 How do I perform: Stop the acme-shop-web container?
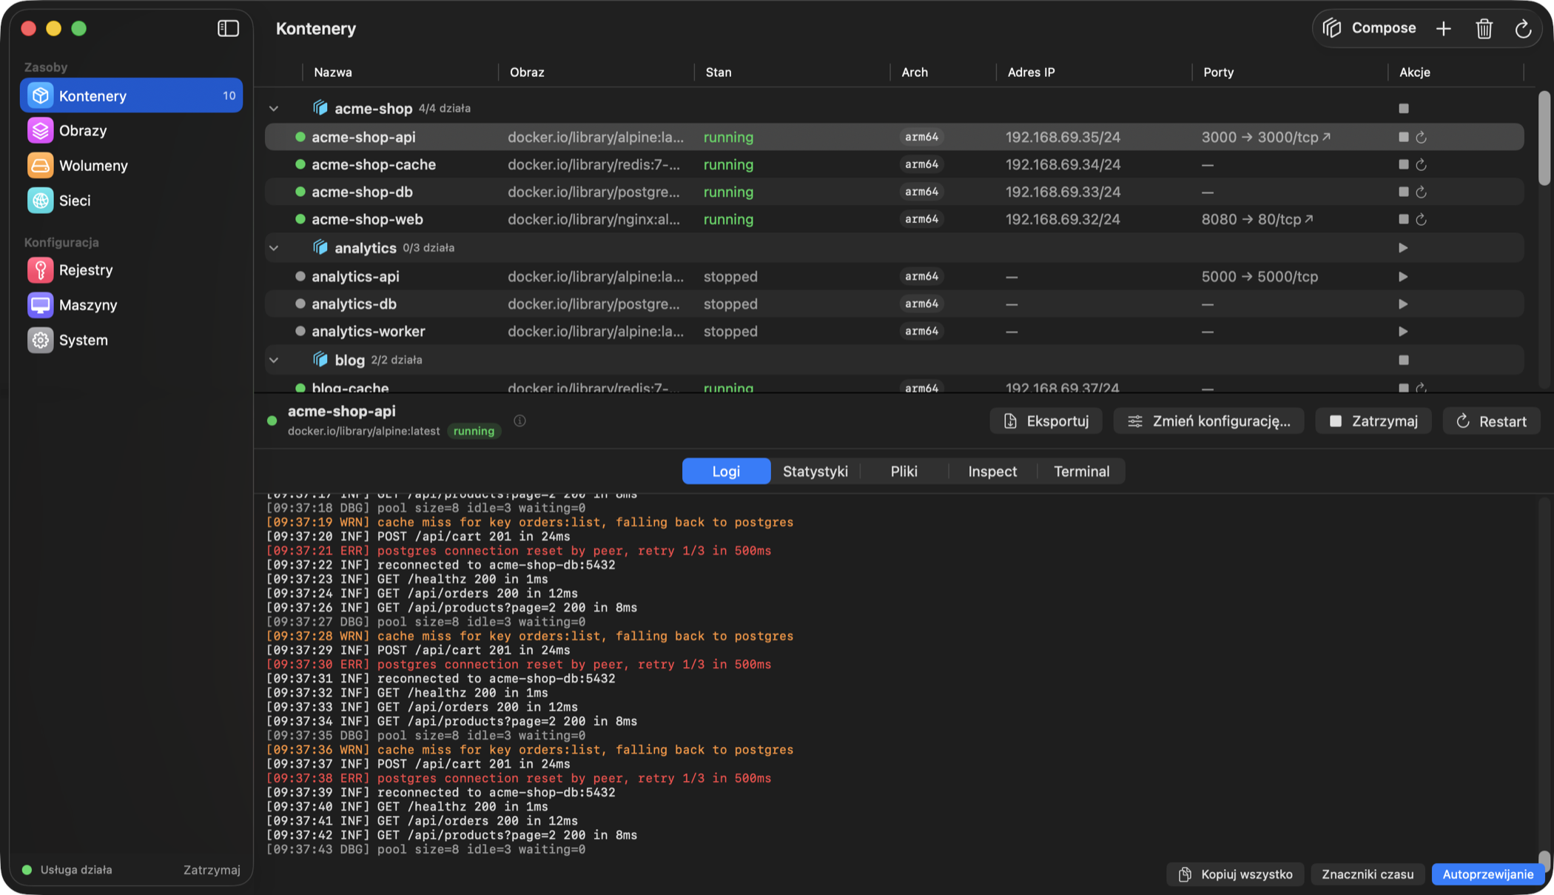pyautogui.click(x=1404, y=219)
